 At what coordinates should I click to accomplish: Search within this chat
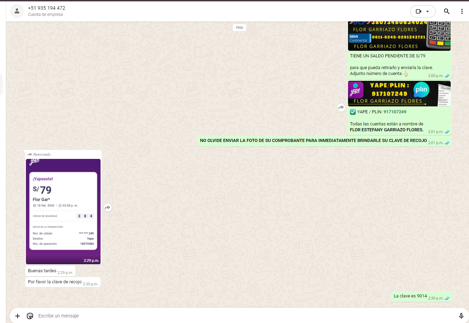pyautogui.click(x=447, y=11)
